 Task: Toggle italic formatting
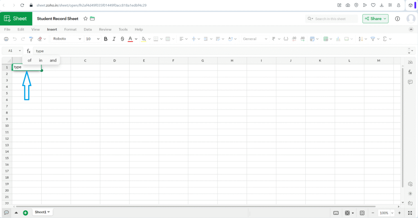[114, 39]
